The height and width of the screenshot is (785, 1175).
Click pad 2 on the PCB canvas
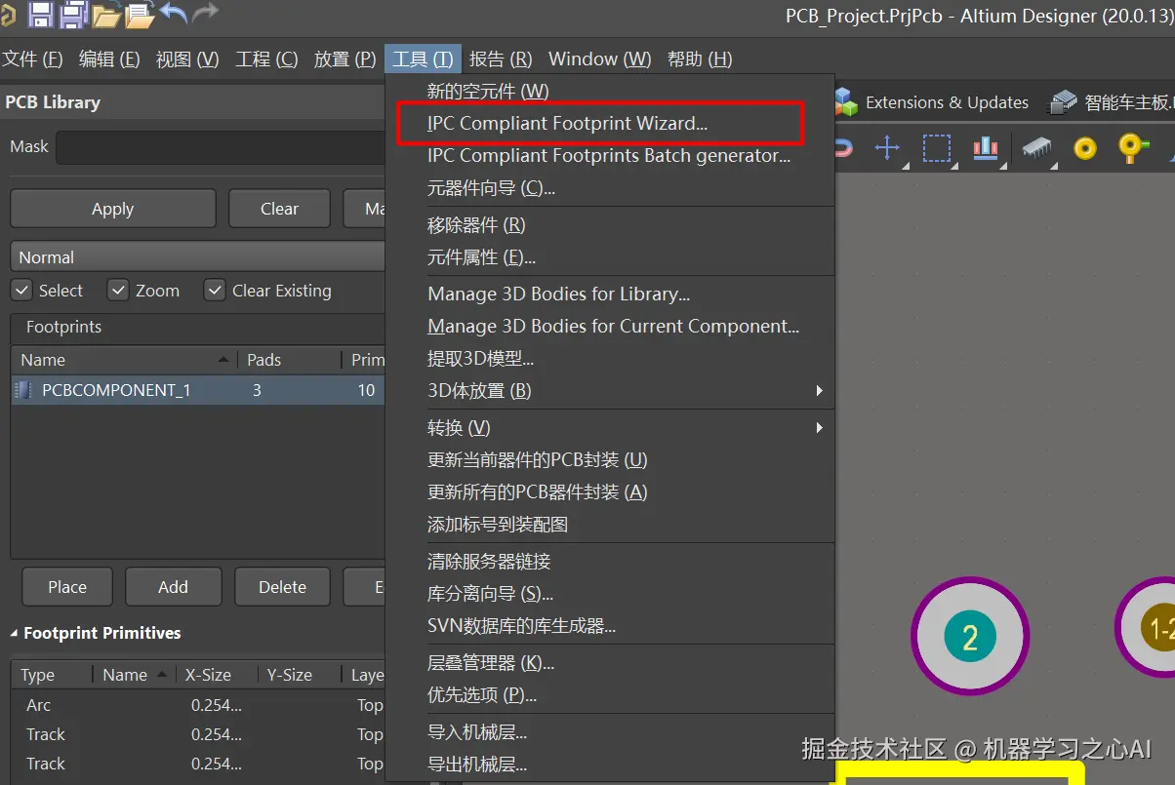(970, 637)
